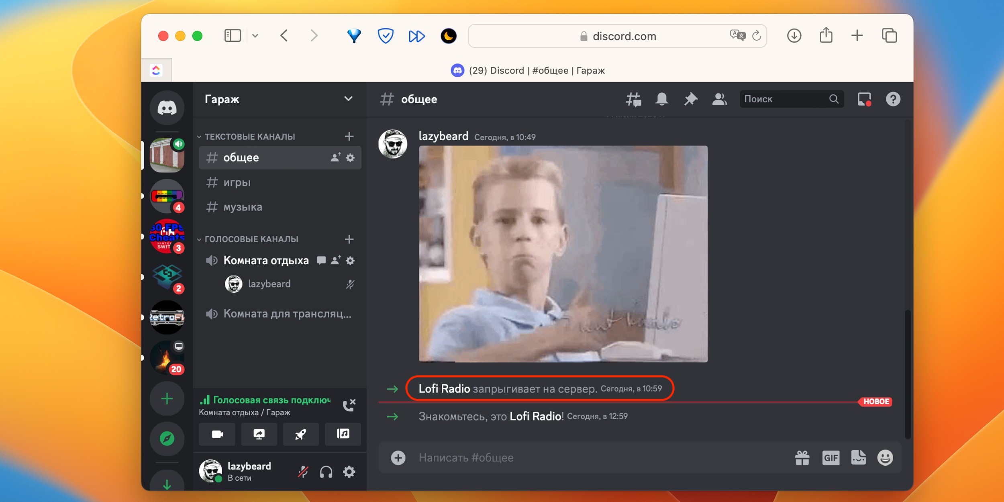Open the pinned ClickUp tab
This screenshot has height=502, width=1004.
[x=156, y=70]
